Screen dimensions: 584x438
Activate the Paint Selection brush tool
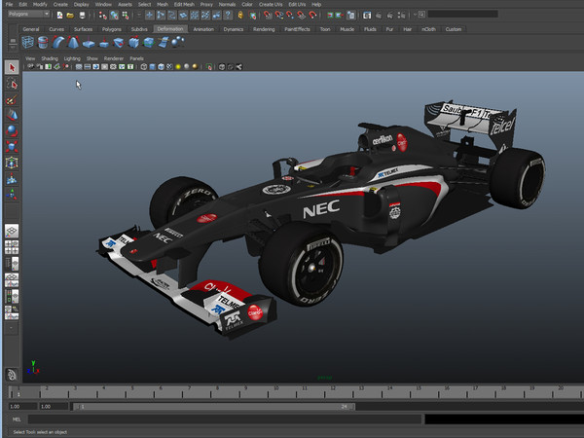[x=12, y=100]
